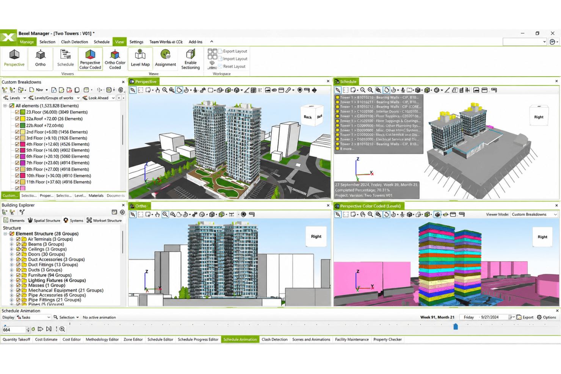Click Reset Layout button
This screenshot has width=561, height=374.
[232, 66]
